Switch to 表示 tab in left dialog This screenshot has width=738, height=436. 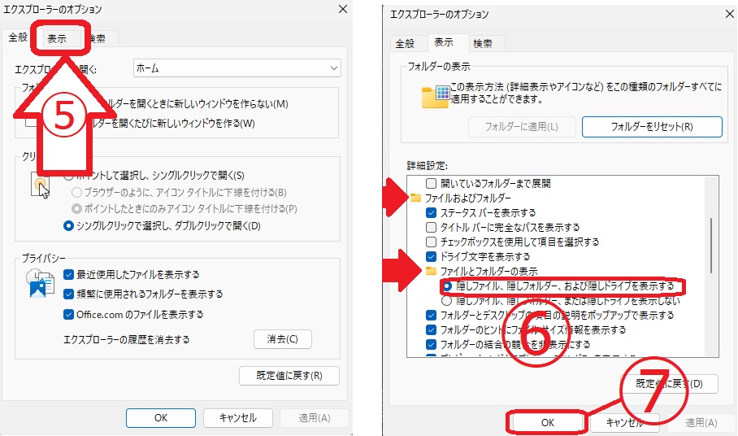pos(57,38)
